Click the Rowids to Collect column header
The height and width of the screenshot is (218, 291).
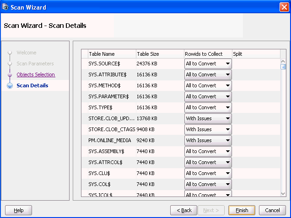point(207,54)
